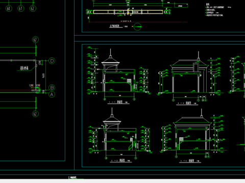Click the upper-left section's pointed tower roof
Image resolution: width=245 pixels, height=183 pixels.
tap(111, 59)
